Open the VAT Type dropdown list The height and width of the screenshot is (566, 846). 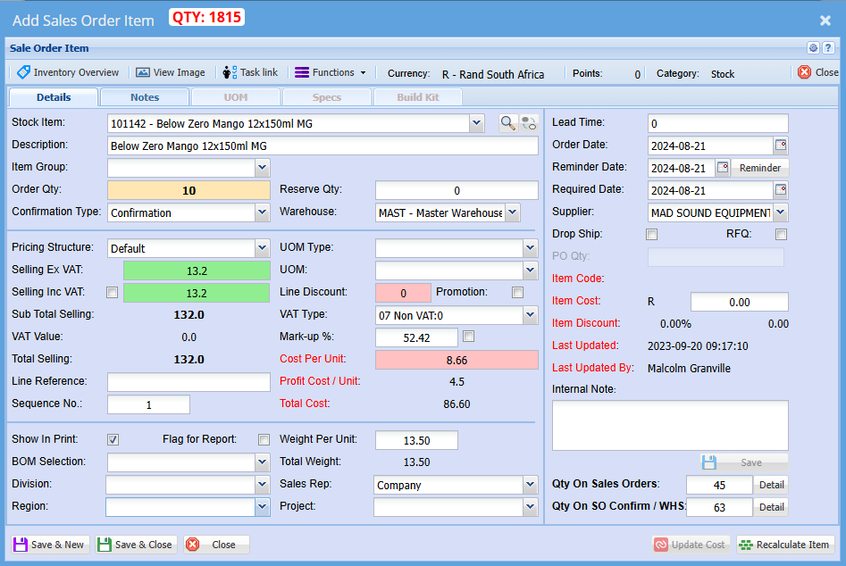[529, 315]
